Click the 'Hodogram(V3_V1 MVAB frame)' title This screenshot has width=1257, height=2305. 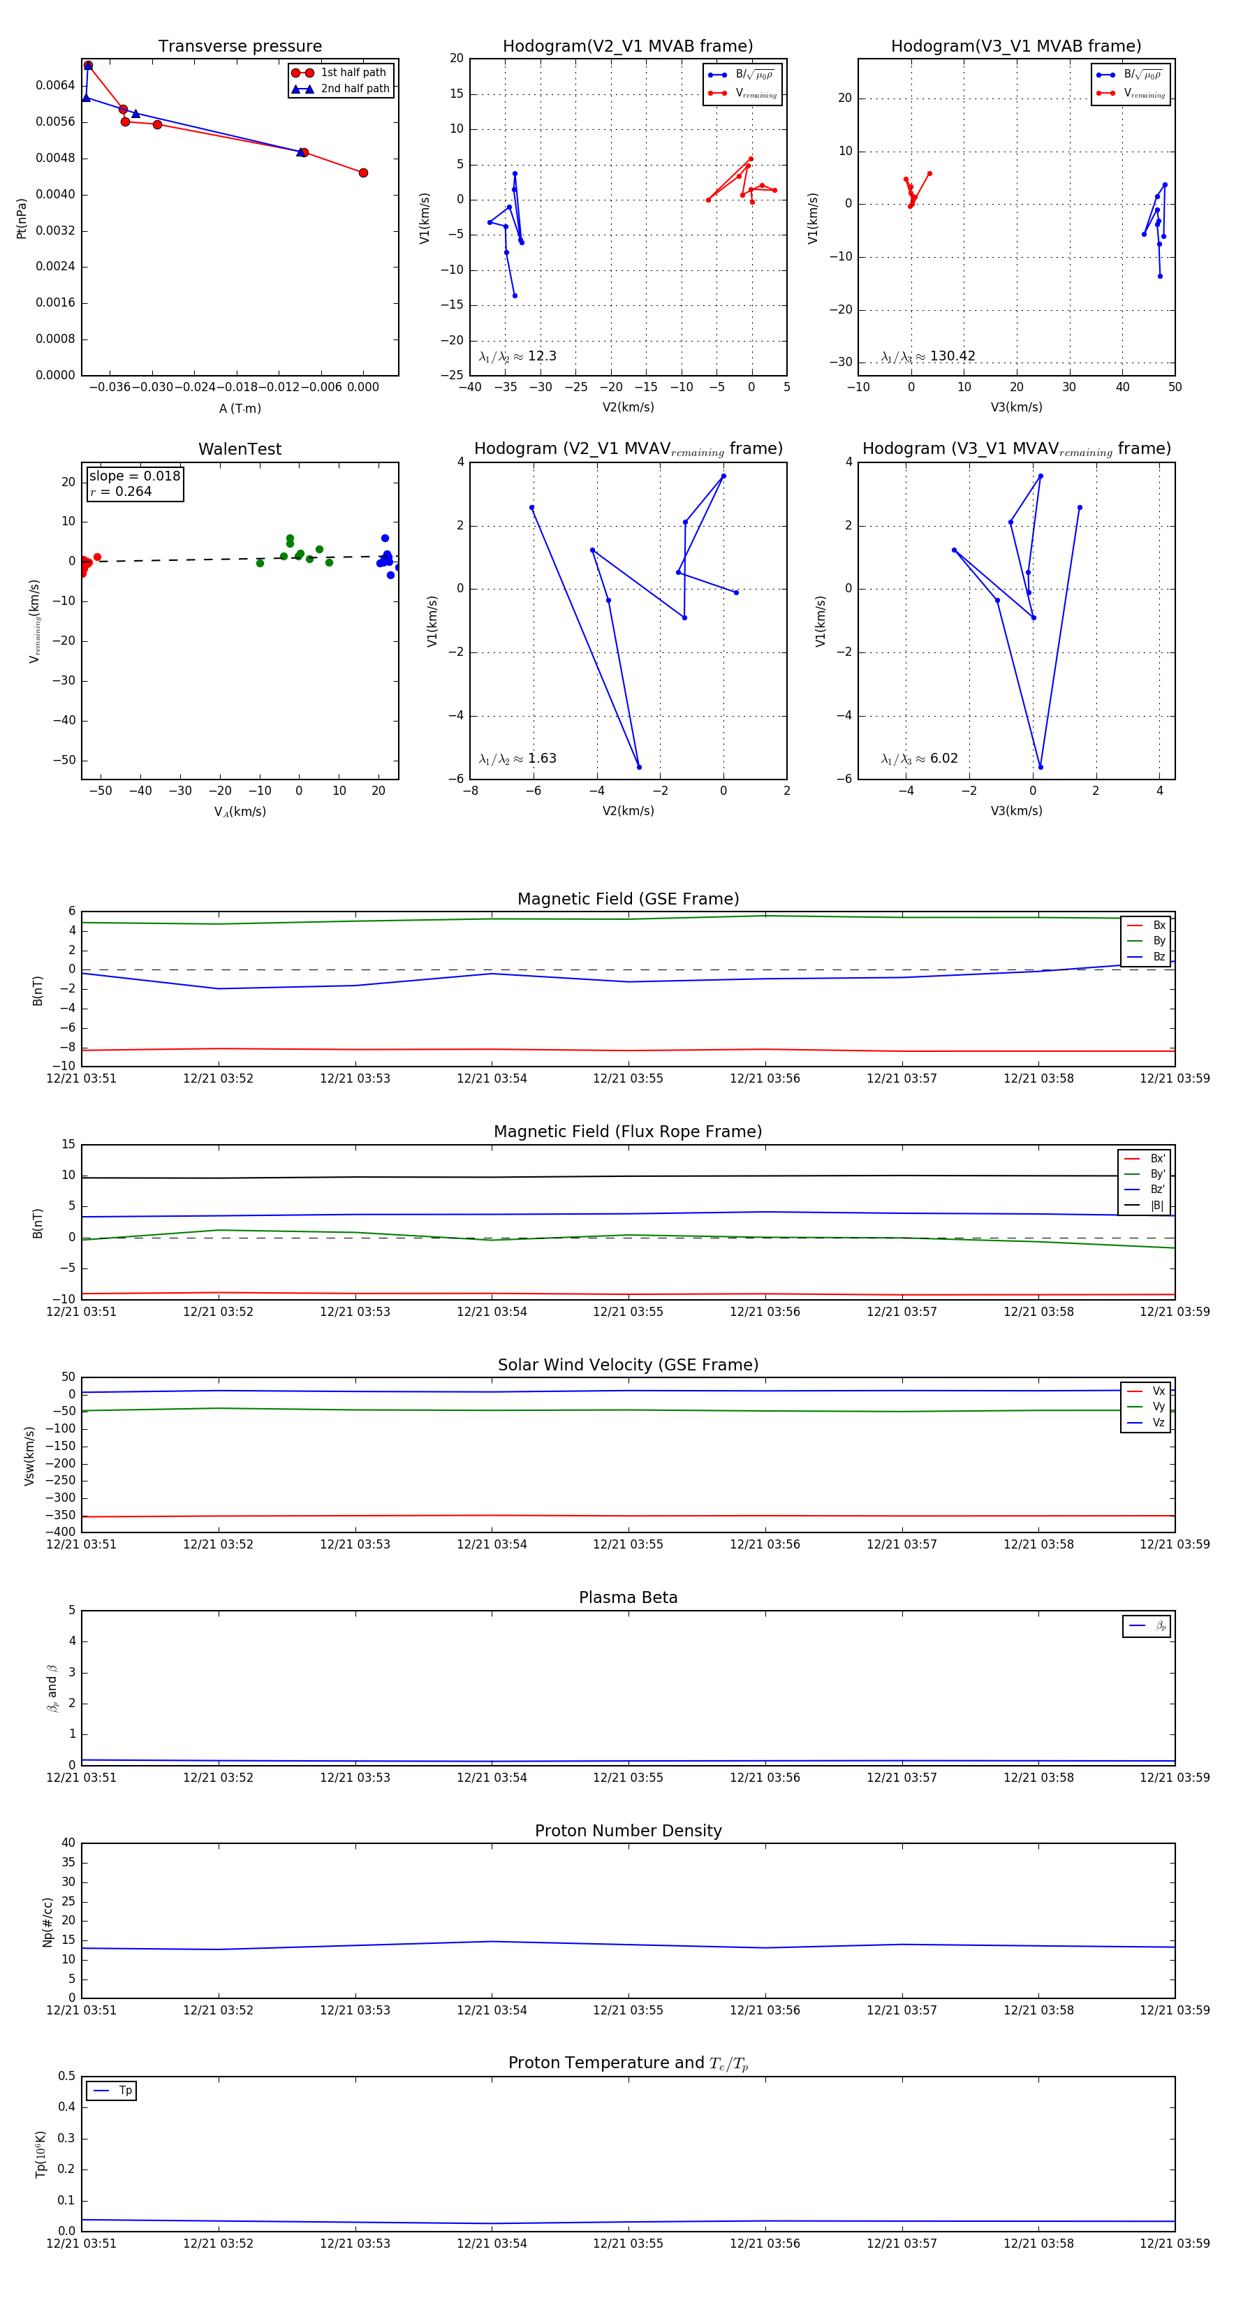[1016, 47]
